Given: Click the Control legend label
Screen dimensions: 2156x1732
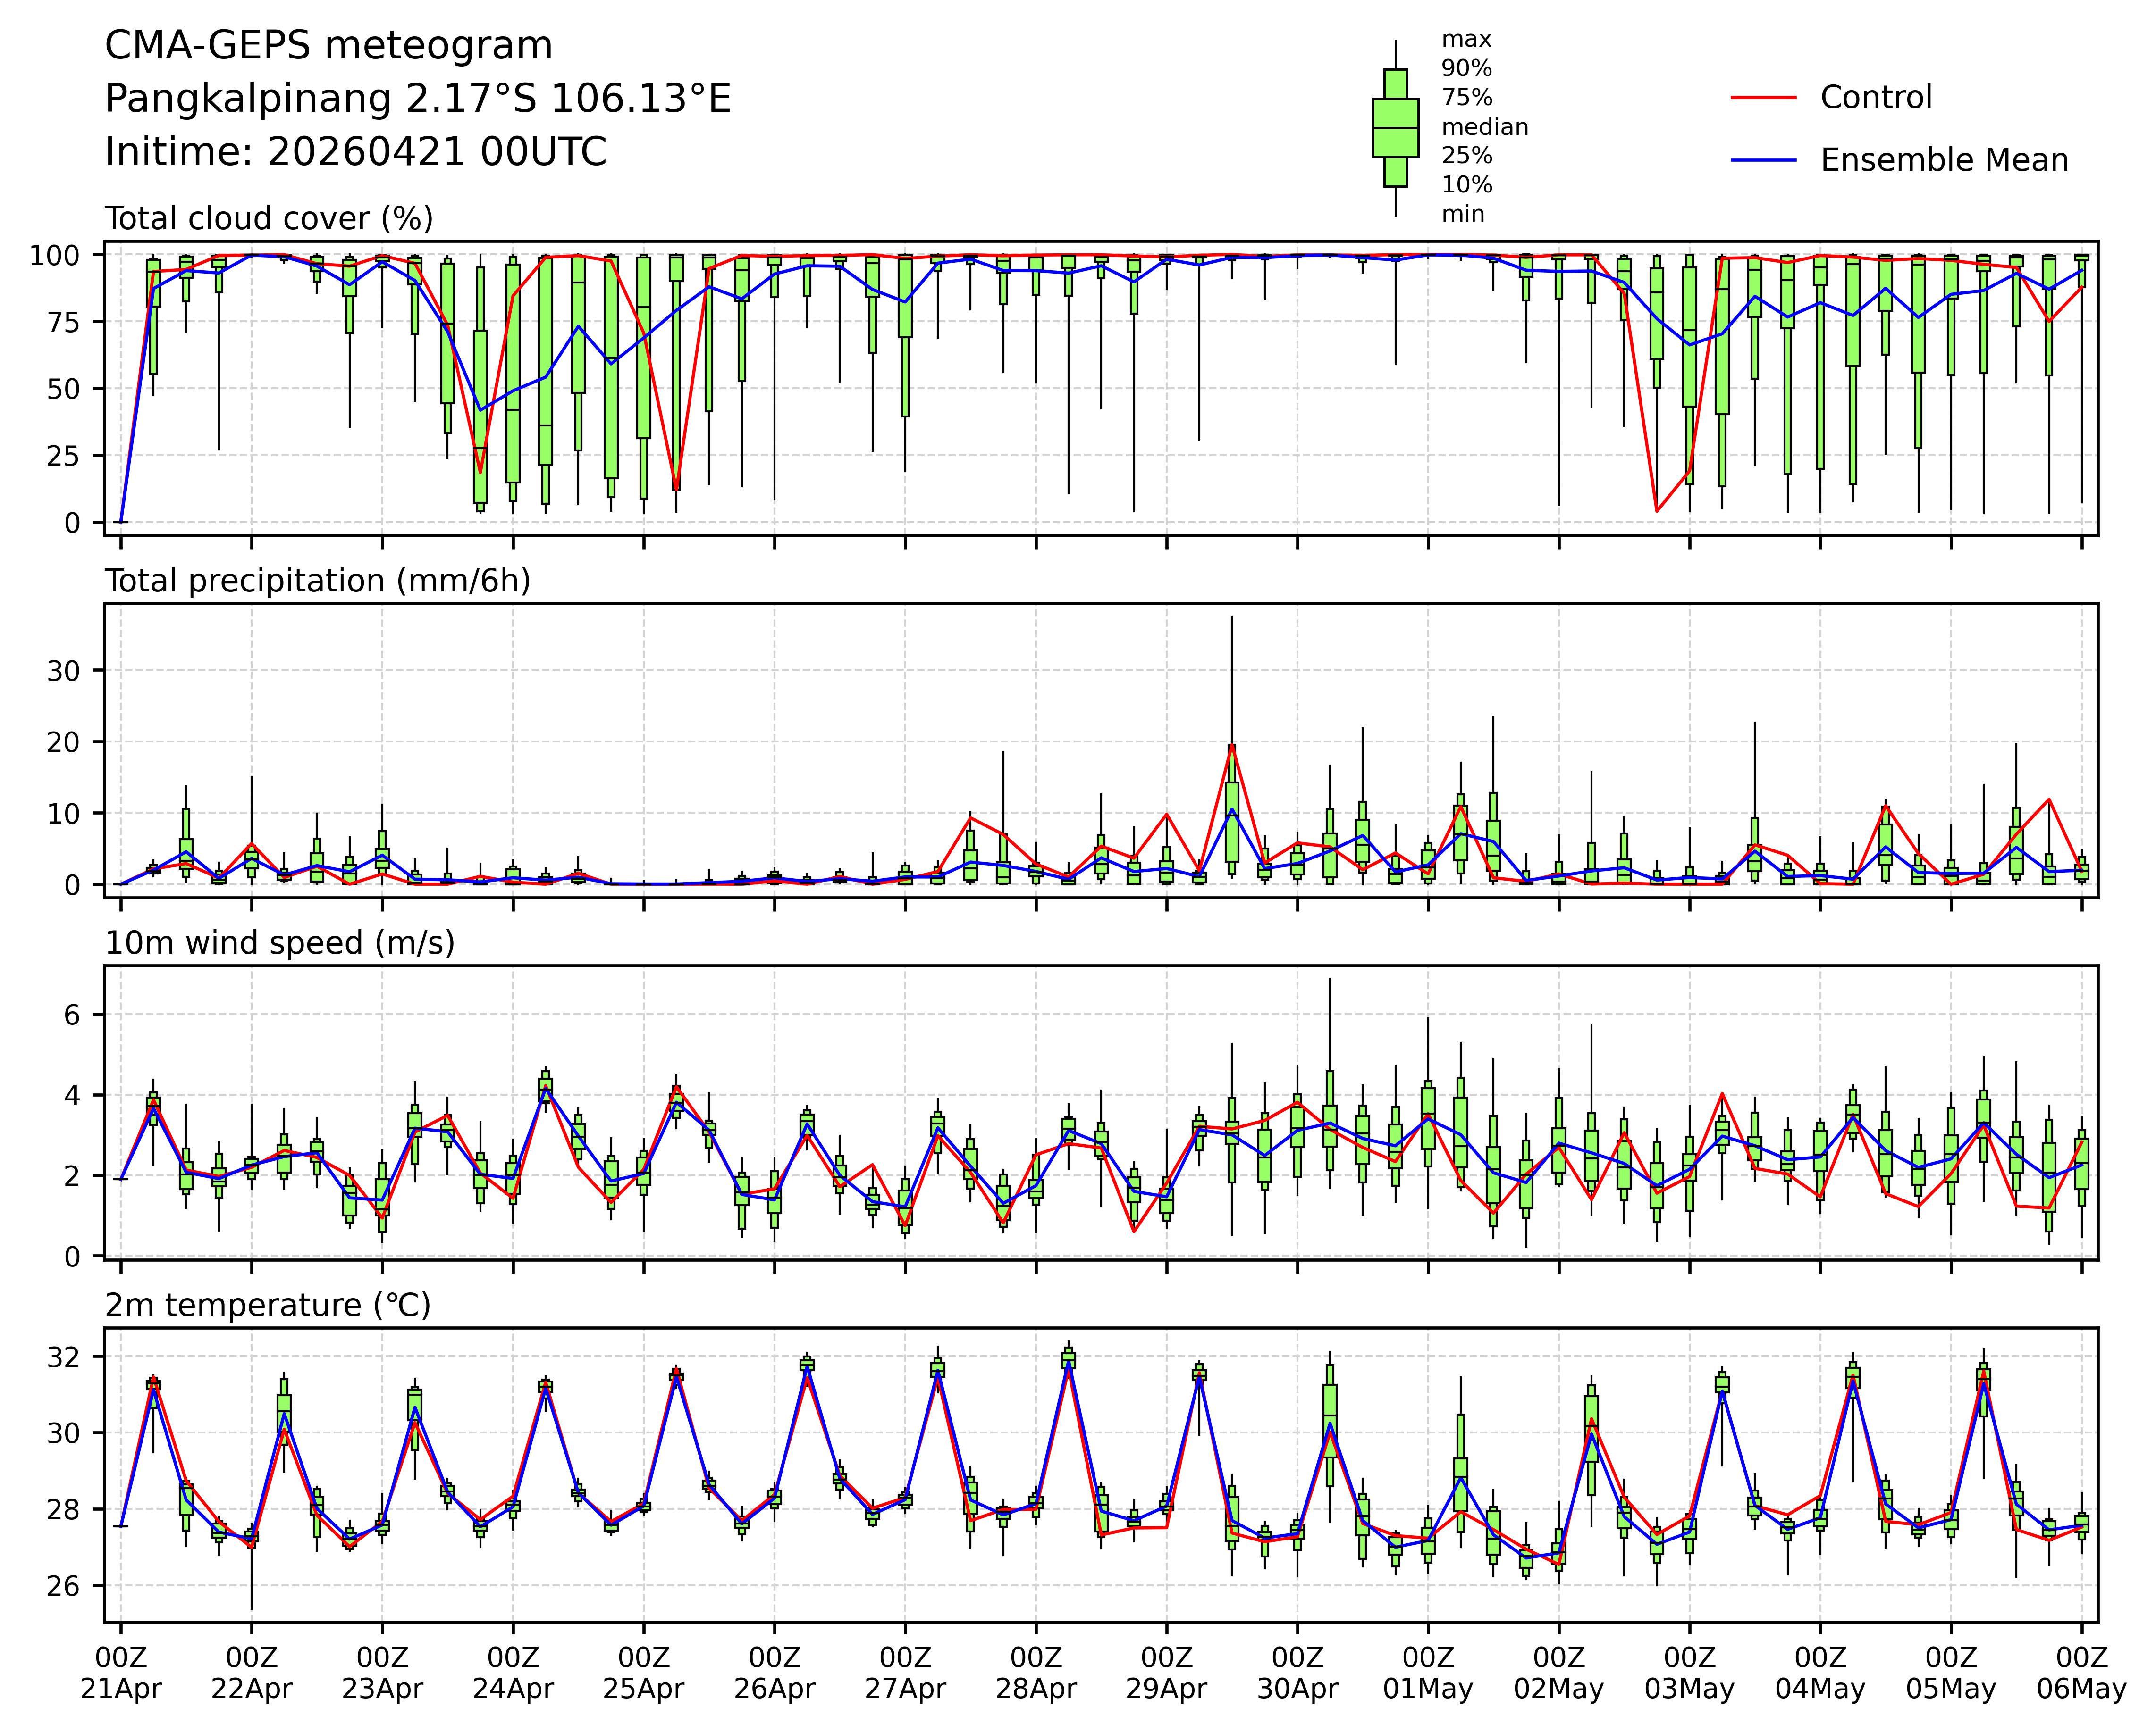Looking at the screenshot, I should (1875, 98).
